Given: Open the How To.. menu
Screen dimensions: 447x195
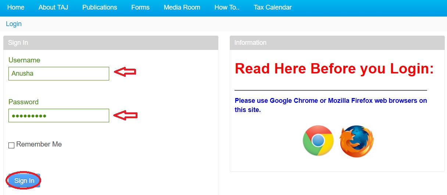Looking at the screenshot, I should pos(227,7).
